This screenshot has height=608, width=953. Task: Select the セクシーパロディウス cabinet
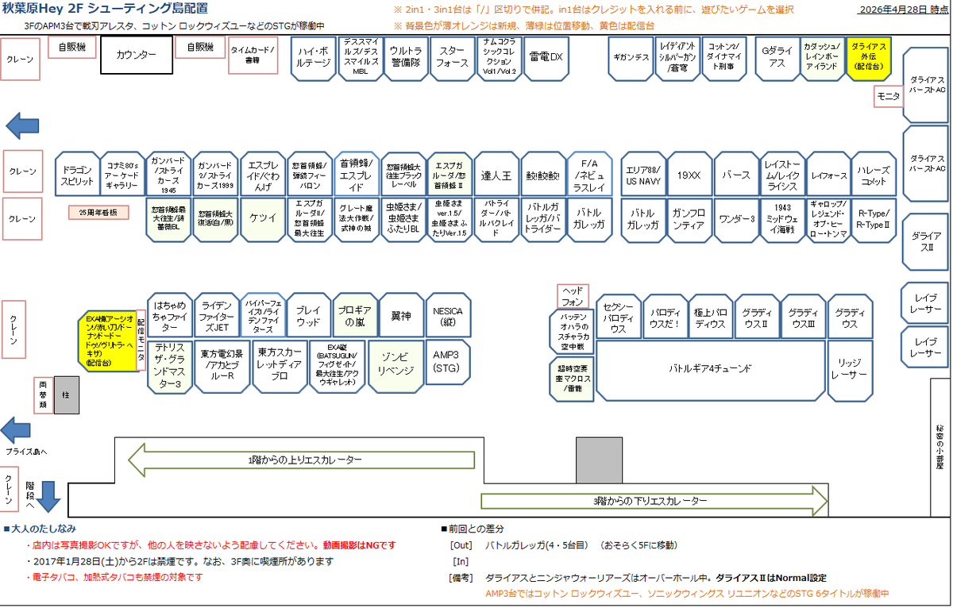click(x=619, y=317)
